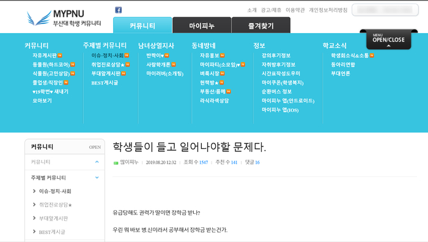
Task: Open 라식라섹상담 board
Action: click(x=214, y=100)
